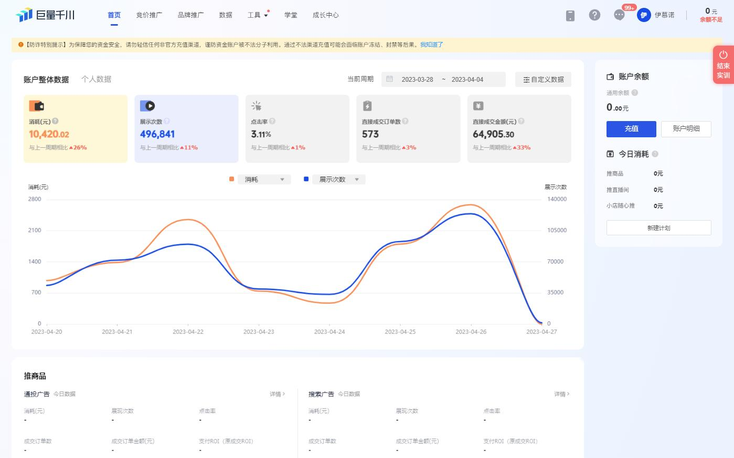Click the 巨量千川 logo
Screen dimensions: 734x458
(46, 15)
